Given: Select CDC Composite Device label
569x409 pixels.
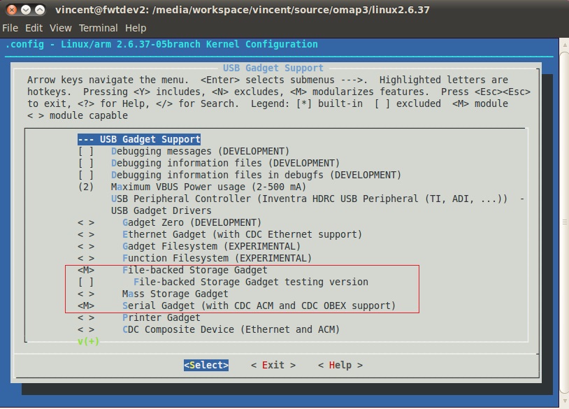Looking at the screenshot, I should tap(231, 329).
